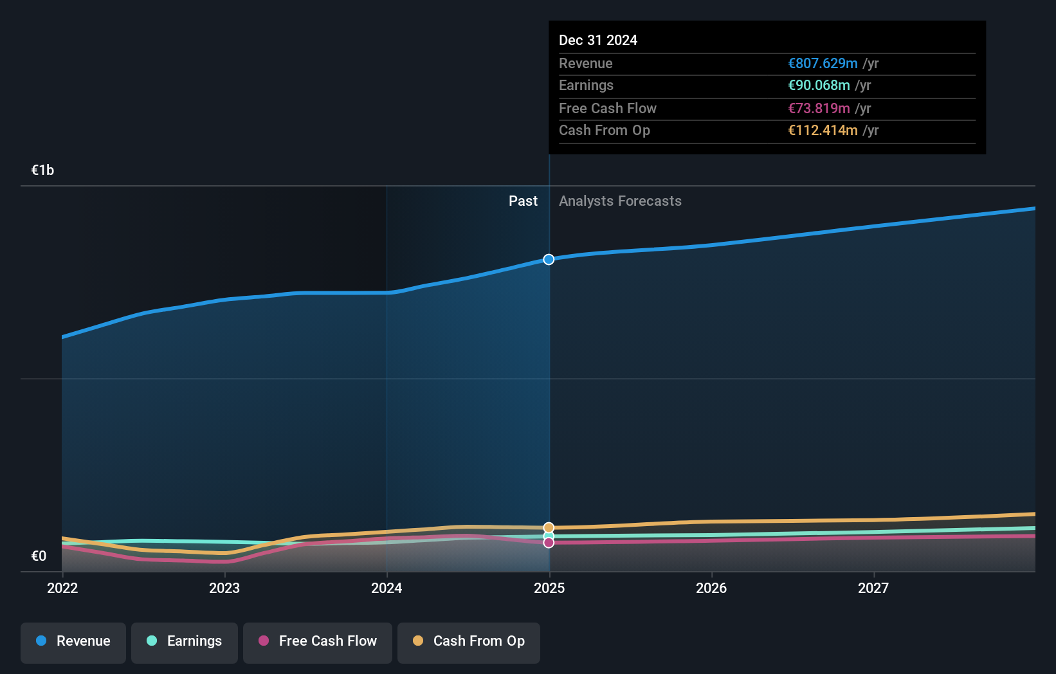1056x674 pixels.
Task: Click the pink Free Cash Flow legend dot
Action: click(x=264, y=641)
